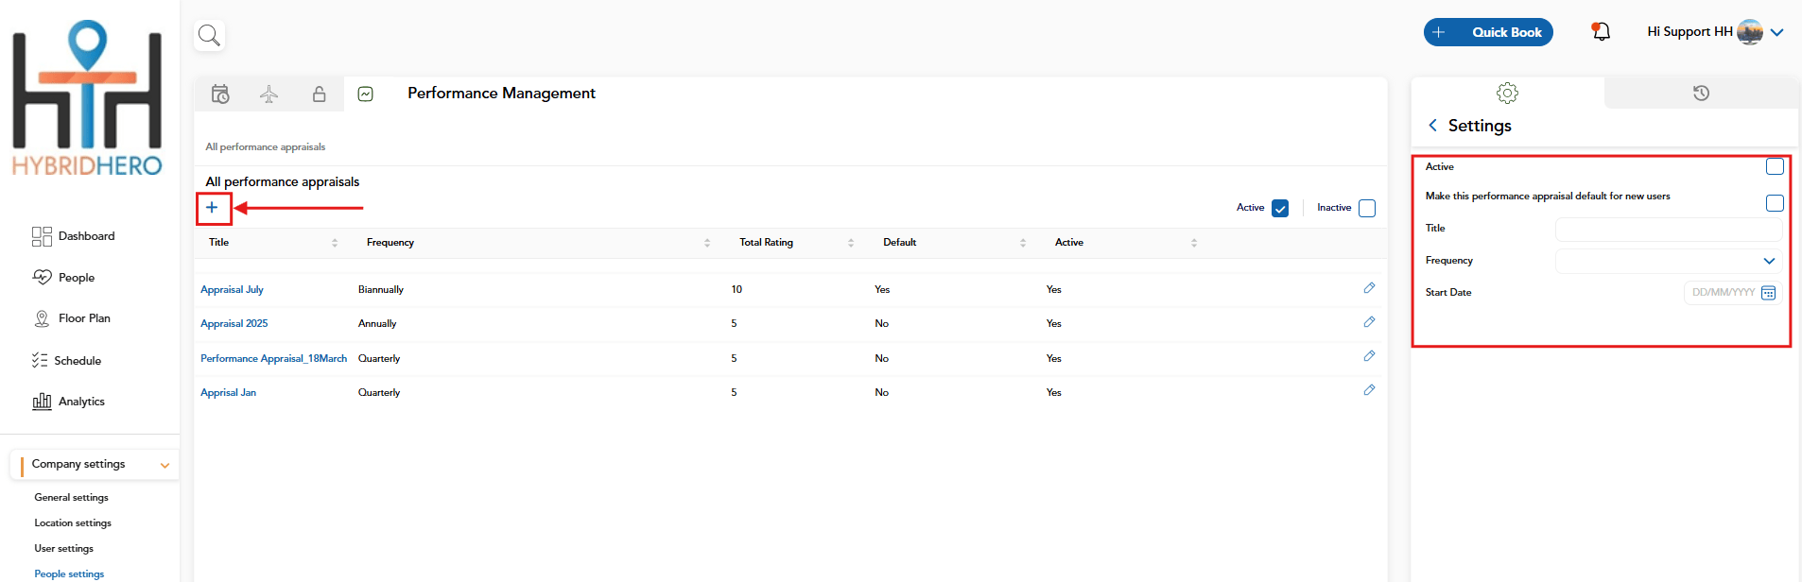
Task: Go to Analytics in the sidebar
Action: pyautogui.click(x=69, y=402)
